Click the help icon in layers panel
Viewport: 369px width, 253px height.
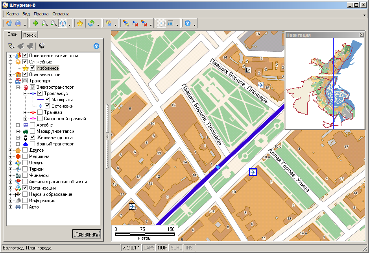(x=96, y=46)
